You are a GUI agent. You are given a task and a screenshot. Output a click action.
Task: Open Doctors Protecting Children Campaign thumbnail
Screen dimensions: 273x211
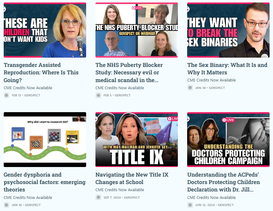pos(228,140)
